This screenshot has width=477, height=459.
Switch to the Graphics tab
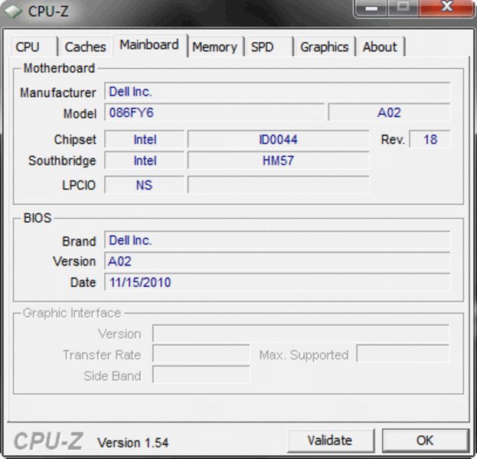(325, 47)
